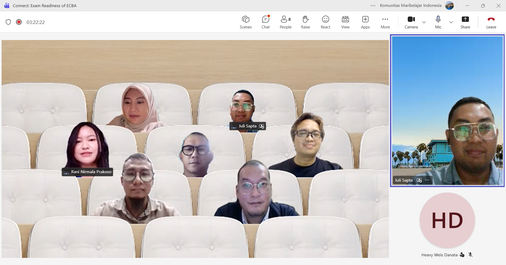This screenshot has height=265, width=506.
Task: Expand the Mic options chevron
Action: coord(451,22)
